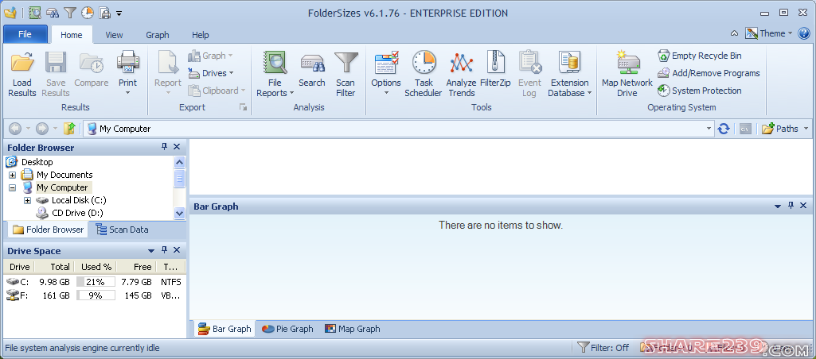Click the funnel icon in quick access toolbar

pyautogui.click(x=69, y=12)
